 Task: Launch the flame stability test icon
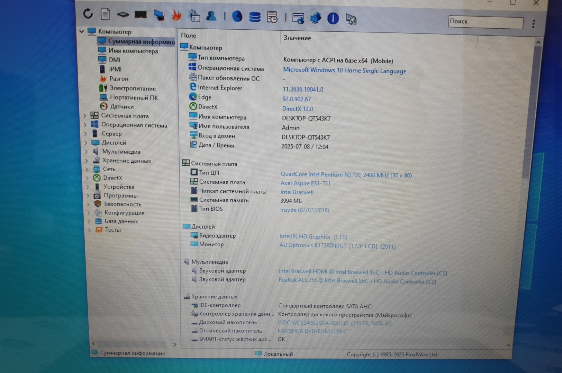click(176, 15)
